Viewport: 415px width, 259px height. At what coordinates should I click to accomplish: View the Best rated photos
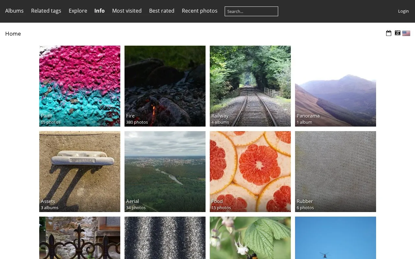click(162, 11)
